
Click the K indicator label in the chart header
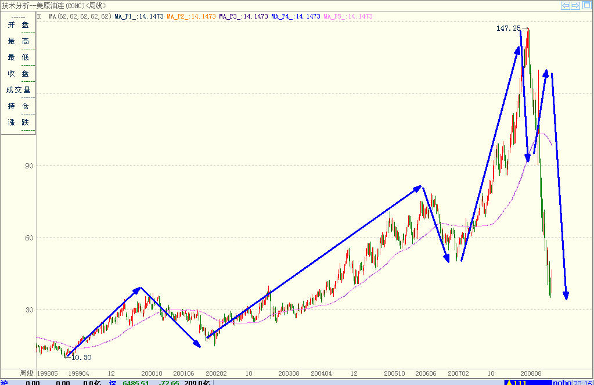tap(39, 16)
